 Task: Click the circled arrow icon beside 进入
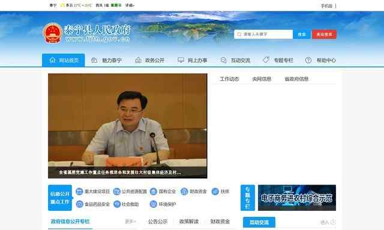pos(333,222)
